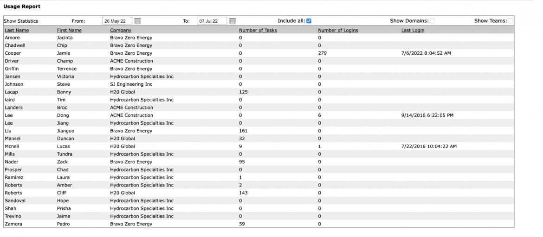This screenshot has width=543, height=237.
Task: Click Show Statistics label
Action: 21,21
